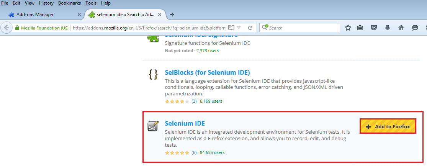The height and width of the screenshot is (167, 427).
Task: Open the Tools menu
Action: (x=91, y=3)
